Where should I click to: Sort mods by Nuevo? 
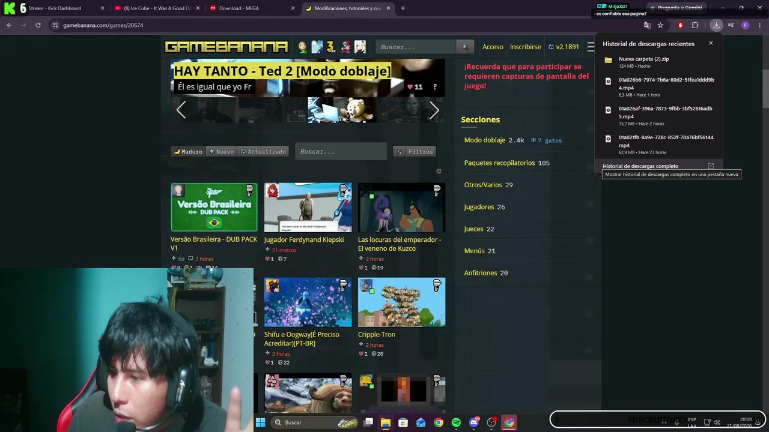click(221, 152)
